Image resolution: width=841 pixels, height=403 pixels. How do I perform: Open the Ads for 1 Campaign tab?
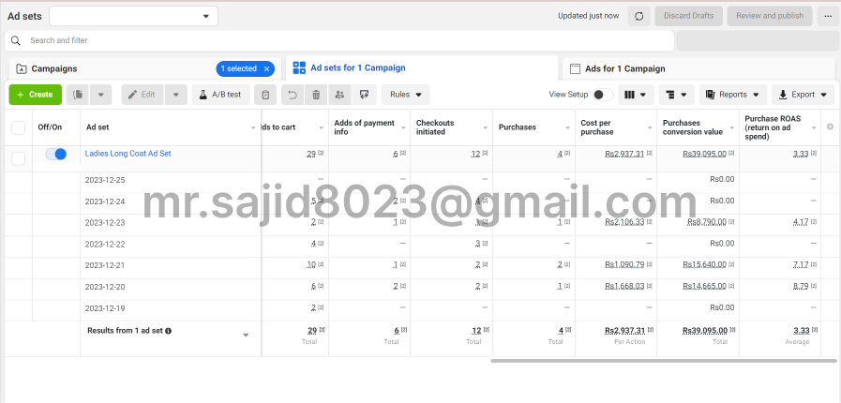624,68
